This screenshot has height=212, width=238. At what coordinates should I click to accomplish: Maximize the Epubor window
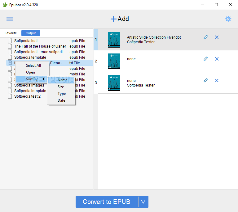[216, 5]
